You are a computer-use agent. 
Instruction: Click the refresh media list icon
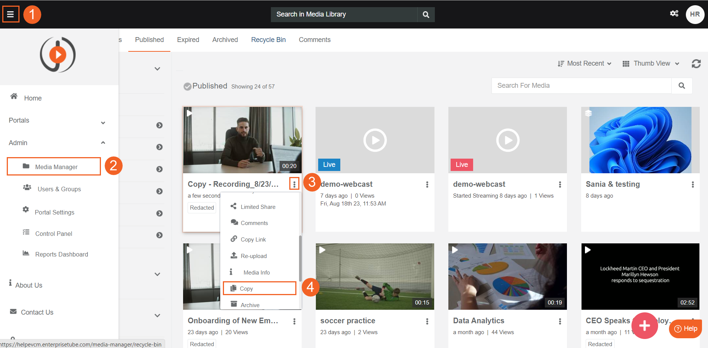(696, 64)
